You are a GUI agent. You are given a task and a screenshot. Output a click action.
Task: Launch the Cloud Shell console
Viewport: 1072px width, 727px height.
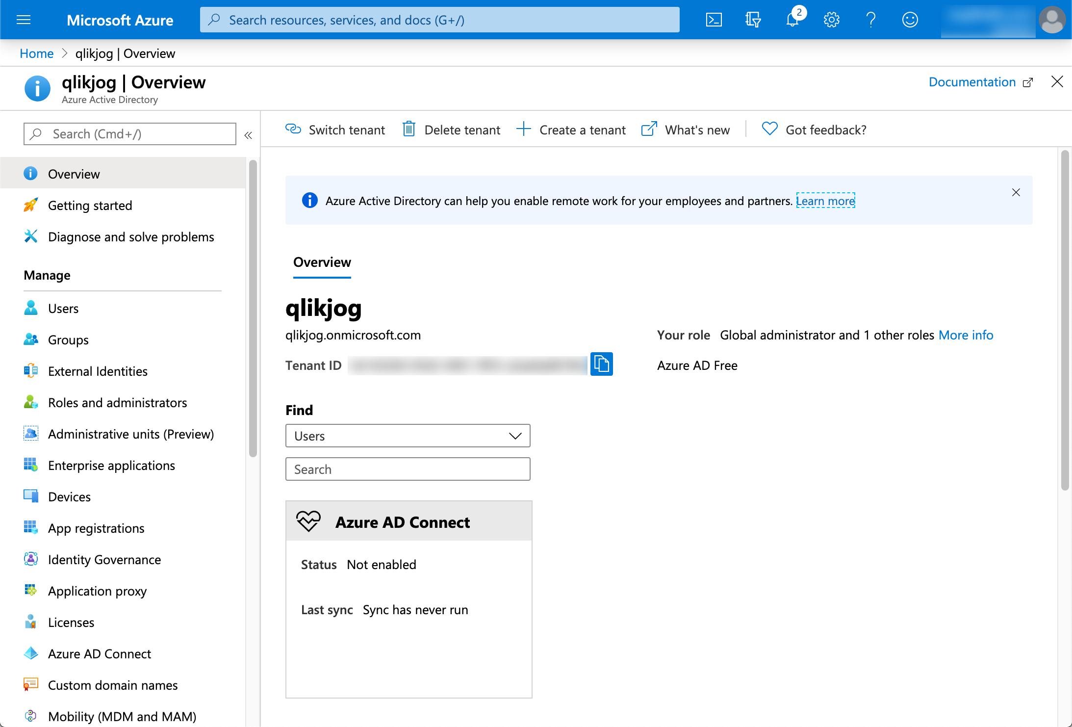(x=714, y=20)
